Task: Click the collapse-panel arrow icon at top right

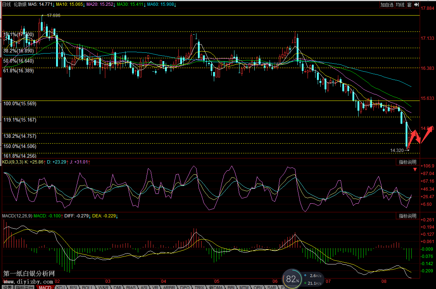Action: [x=416, y=5]
